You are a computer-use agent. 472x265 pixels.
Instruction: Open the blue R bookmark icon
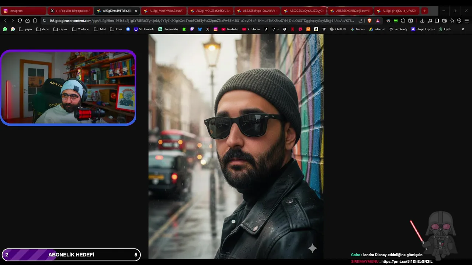click(128, 29)
